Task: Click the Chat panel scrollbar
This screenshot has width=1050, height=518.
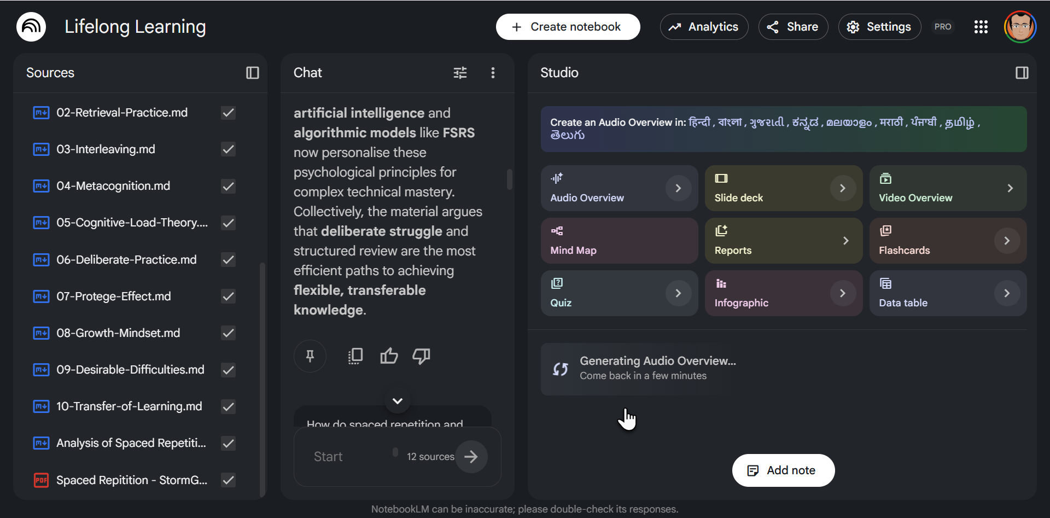Action: (x=510, y=179)
